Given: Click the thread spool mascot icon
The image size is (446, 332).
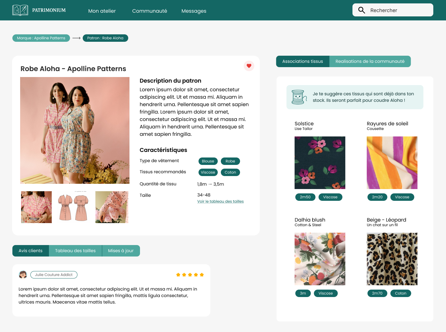Looking at the screenshot, I should pos(299,97).
